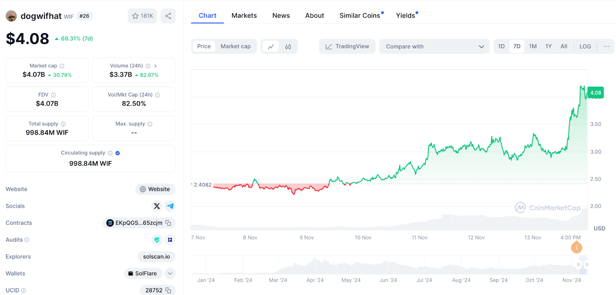
Task: Open the News tab
Action: pyautogui.click(x=281, y=15)
